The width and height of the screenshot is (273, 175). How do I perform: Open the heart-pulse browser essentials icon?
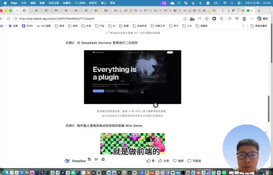point(237,18)
